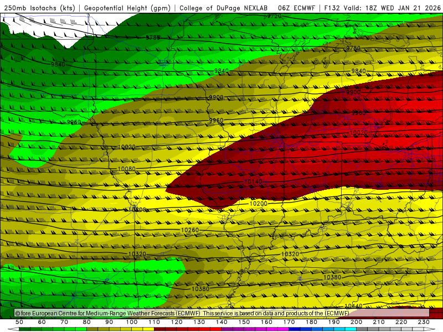Click the 90 kt label on color scale

tap(109, 322)
